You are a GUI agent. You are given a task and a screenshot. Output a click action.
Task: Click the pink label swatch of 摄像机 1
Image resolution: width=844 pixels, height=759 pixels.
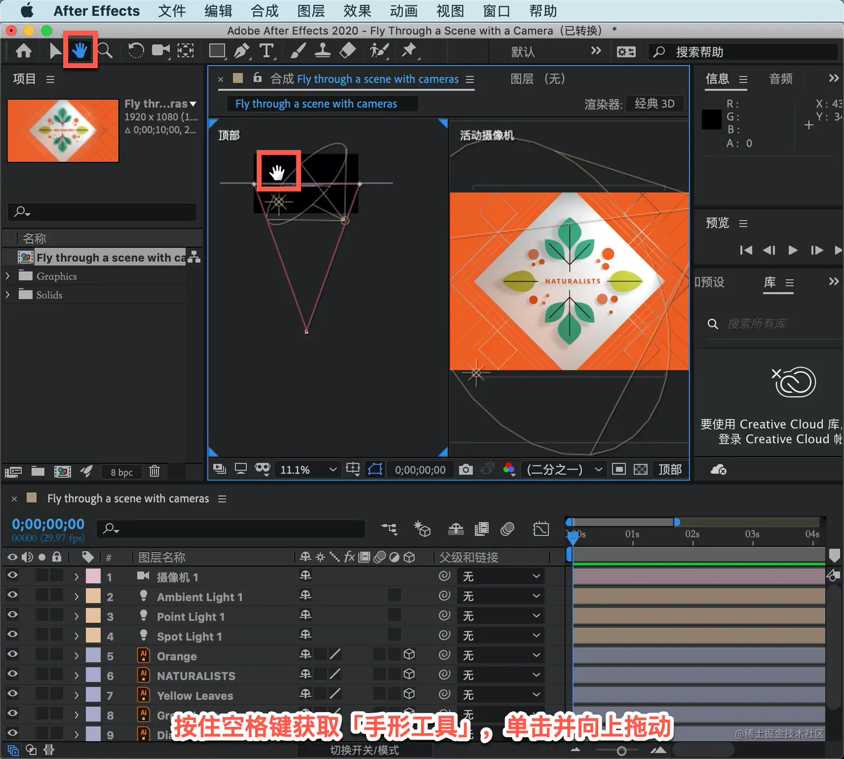pyautogui.click(x=93, y=577)
